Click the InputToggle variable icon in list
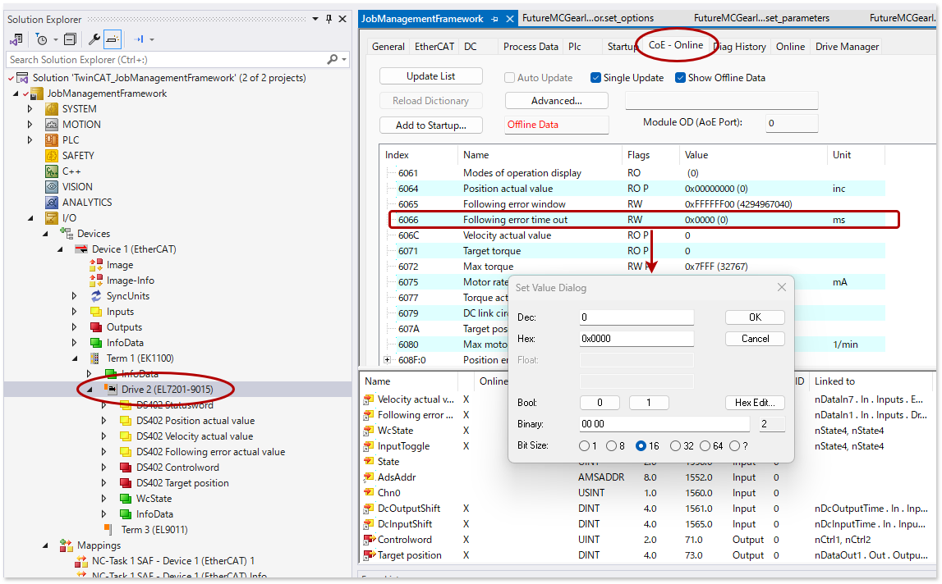This screenshot has height=584, width=942. point(369,446)
